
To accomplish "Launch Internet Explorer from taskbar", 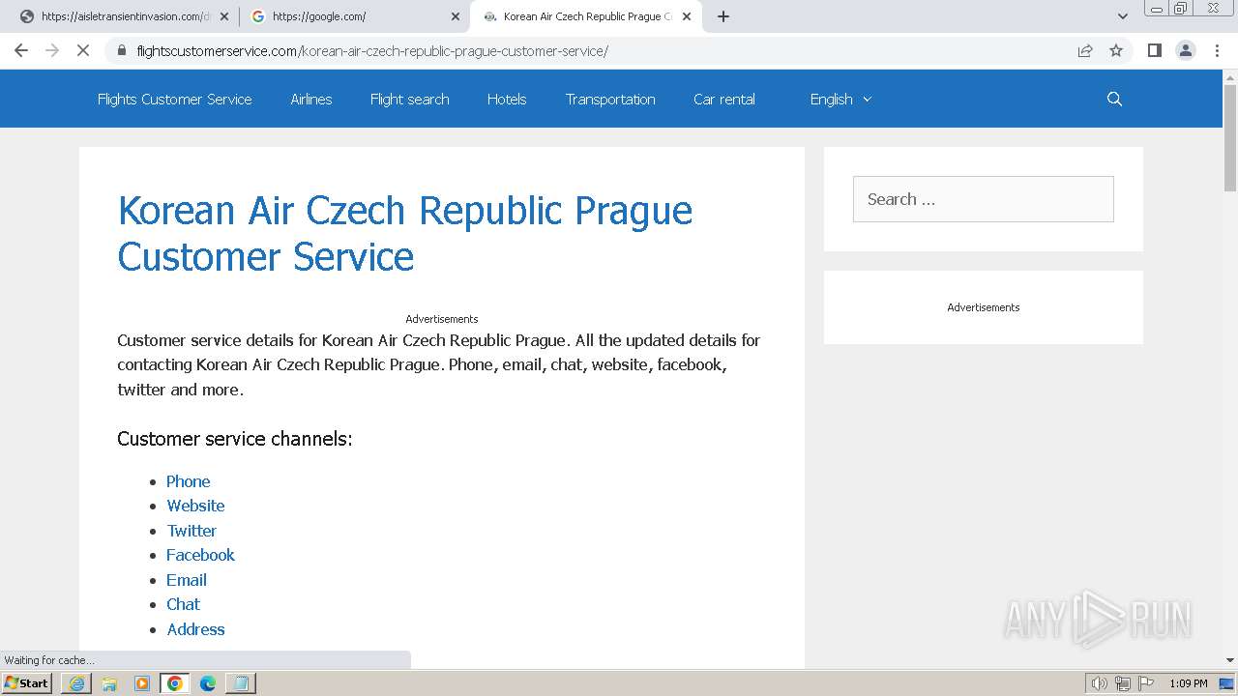I will click(x=76, y=683).
